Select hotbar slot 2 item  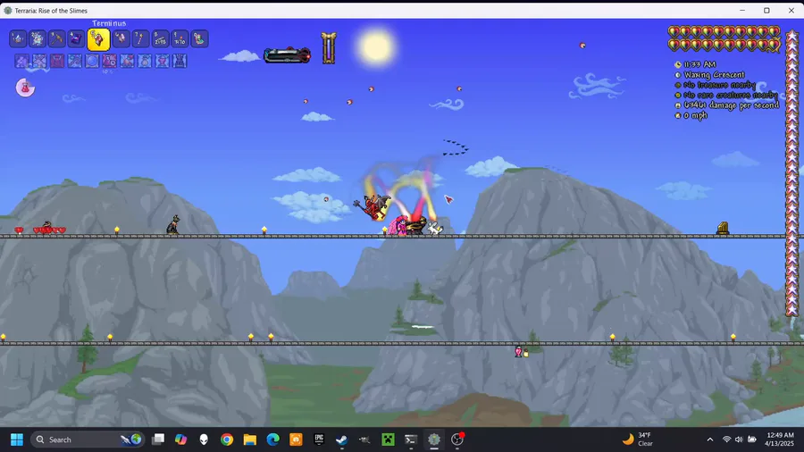[x=37, y=39]
